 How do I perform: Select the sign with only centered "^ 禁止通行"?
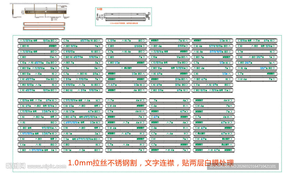click(x=126, y=68)
